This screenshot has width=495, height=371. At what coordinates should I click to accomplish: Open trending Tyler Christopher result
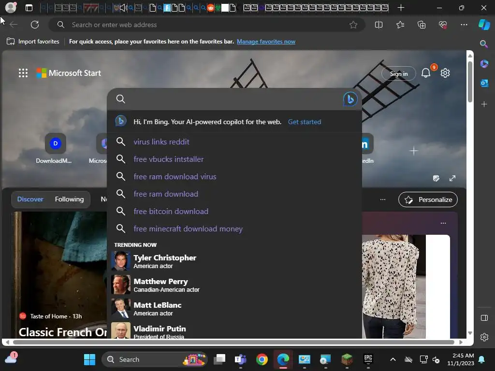pos(234,261)
